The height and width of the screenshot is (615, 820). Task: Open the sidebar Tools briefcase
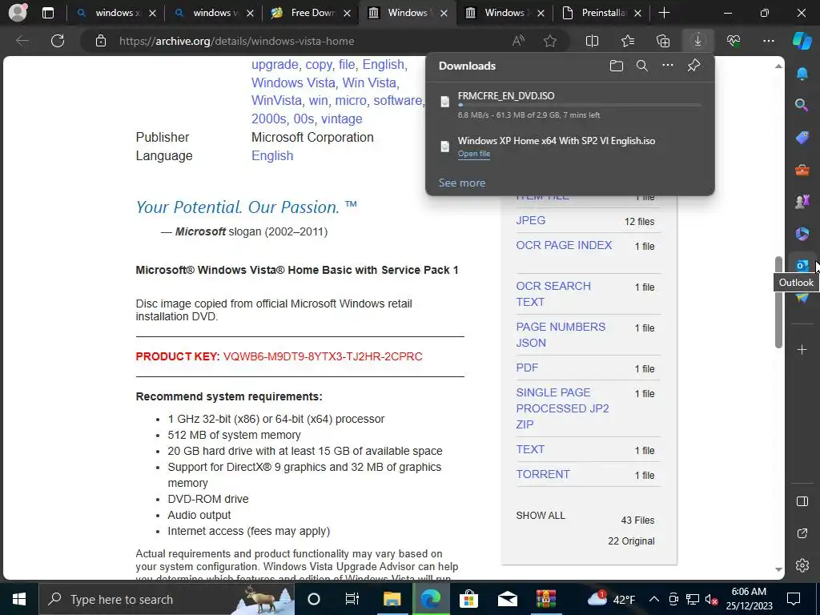(x=802, y=170)
